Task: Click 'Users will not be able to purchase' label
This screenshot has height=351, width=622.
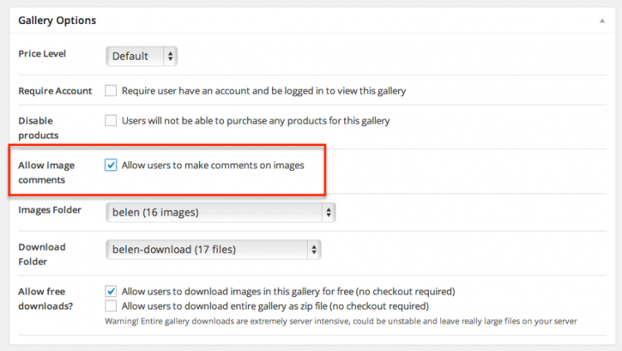Action: tap(256, 120)
